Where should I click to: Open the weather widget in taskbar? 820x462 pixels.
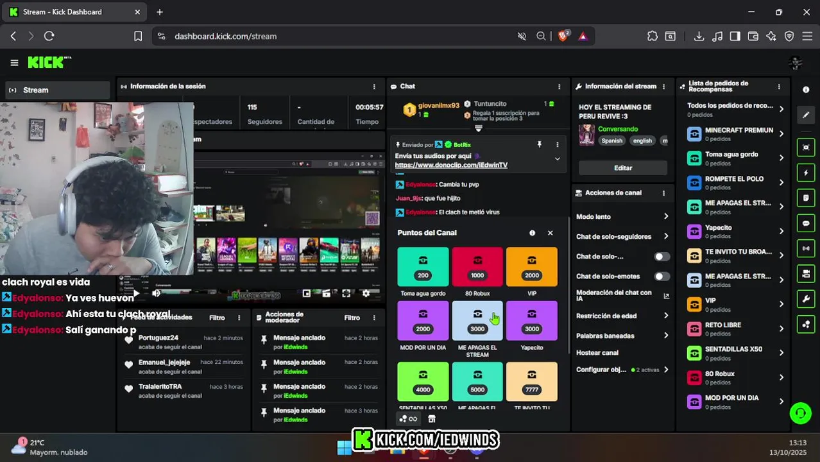pyautogui.click(x=49, y=447)
